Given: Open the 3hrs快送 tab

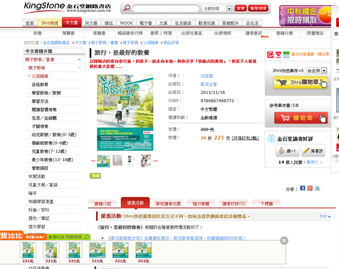Looking at the screenshot, I should click(50, 23).
